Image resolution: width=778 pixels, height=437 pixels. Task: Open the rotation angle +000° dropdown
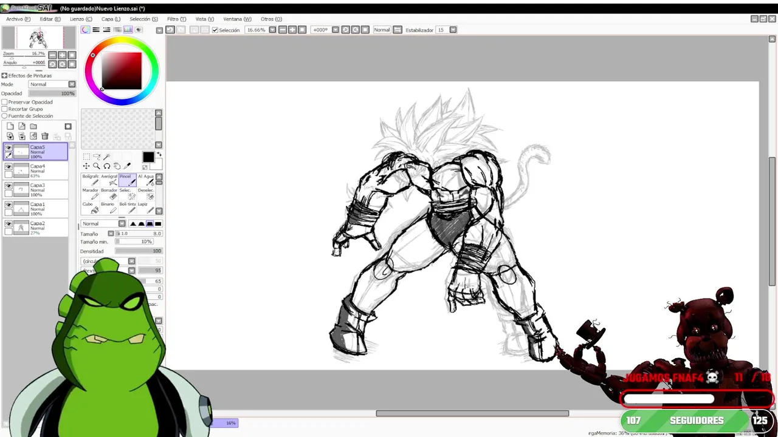tap(335, 30)
